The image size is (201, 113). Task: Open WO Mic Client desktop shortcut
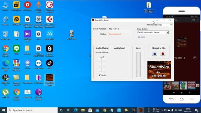click(x=38, y=7)
